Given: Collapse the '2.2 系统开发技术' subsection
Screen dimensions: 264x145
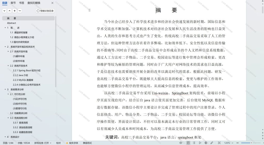Looking at the screenshot, I should coord(8,66).
